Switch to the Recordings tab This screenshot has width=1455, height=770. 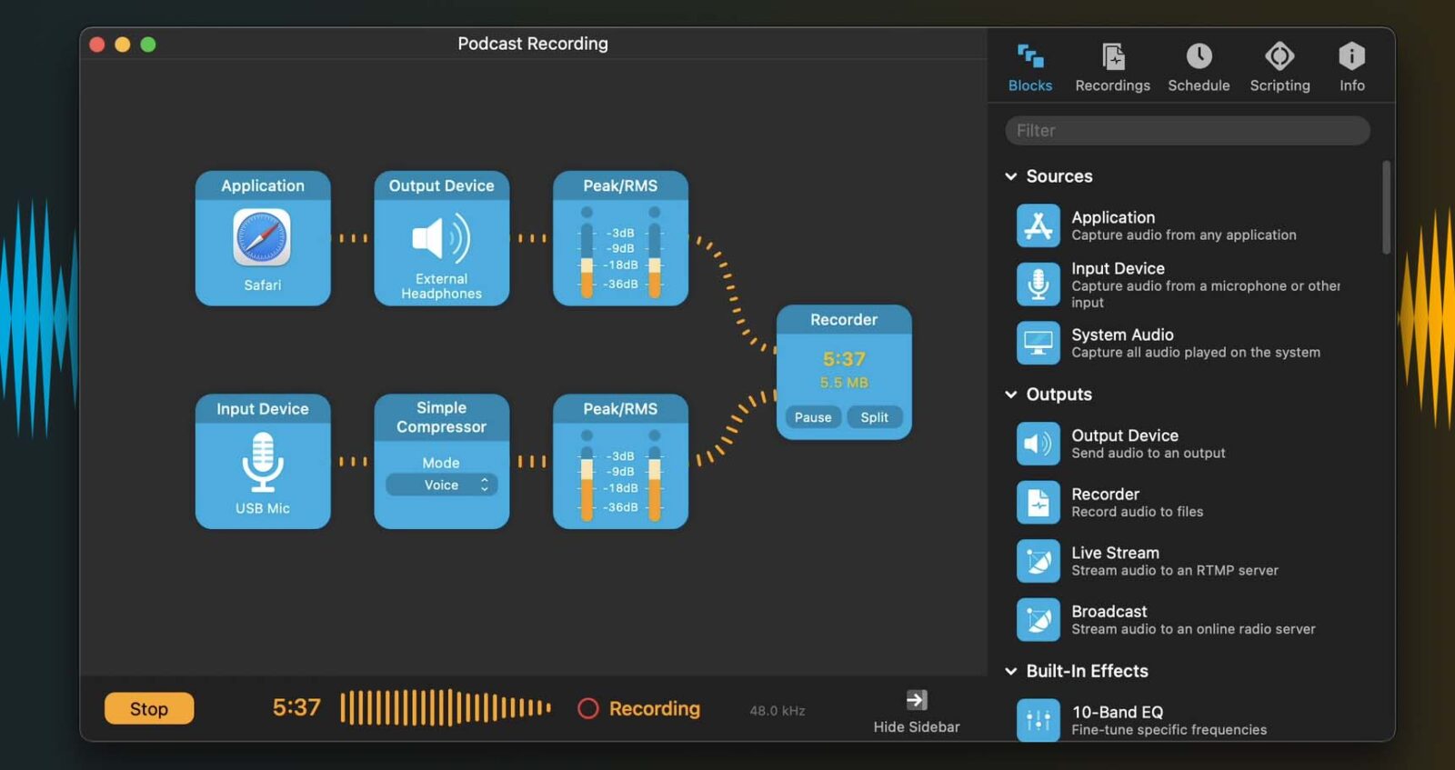tap(1112, 67)
